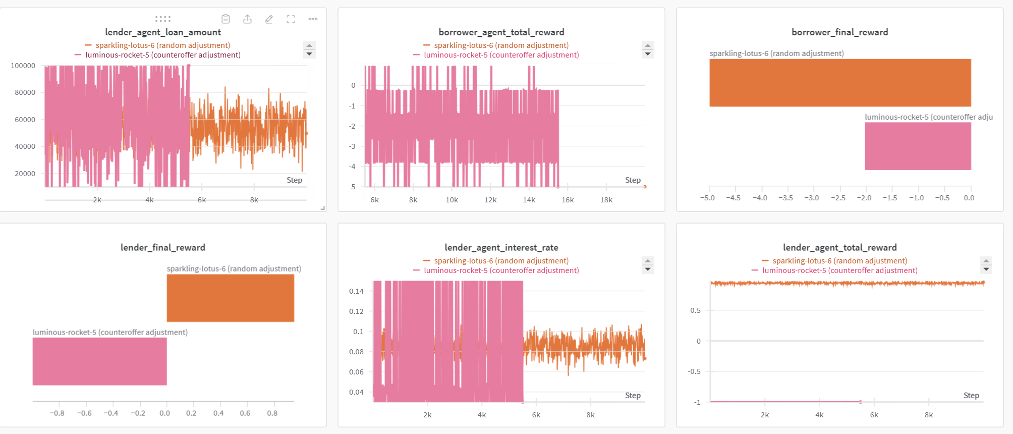Grab the drag handle on lender_agent_loan_amount panel
The image size is (1013, 434).
click(163, 19)
